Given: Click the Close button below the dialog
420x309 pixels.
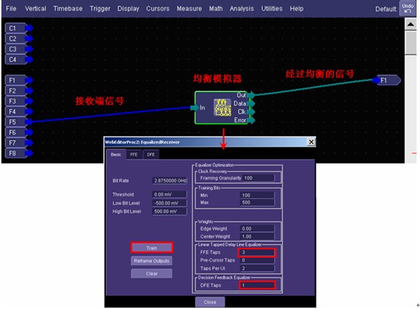Looking at the screenshot, I should point(209,302).
